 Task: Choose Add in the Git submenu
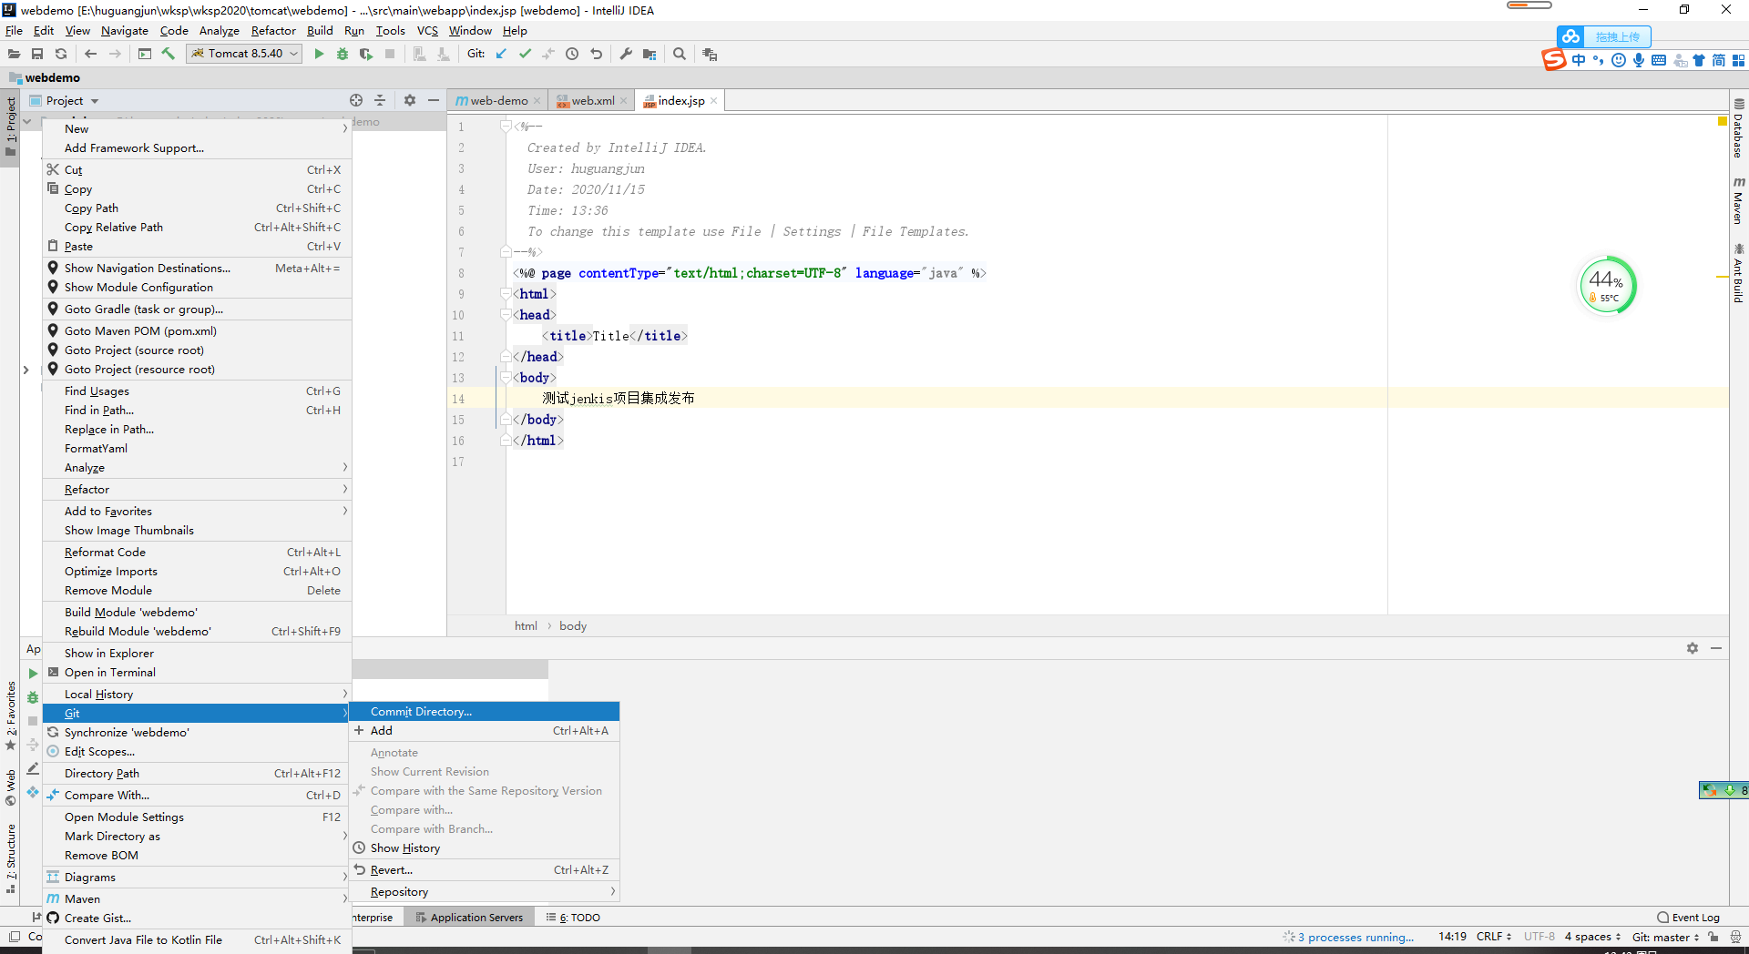(485, 730)
